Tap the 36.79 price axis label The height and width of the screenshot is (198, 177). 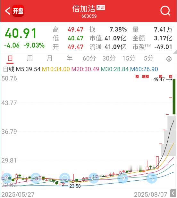[9, 132]
